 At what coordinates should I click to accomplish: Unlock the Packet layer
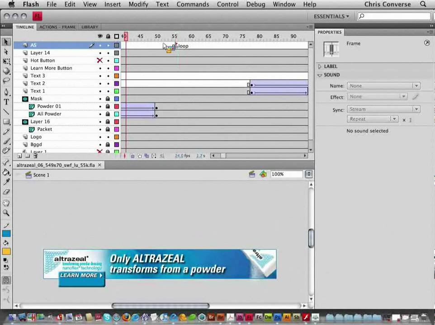(x=108, y=129)
